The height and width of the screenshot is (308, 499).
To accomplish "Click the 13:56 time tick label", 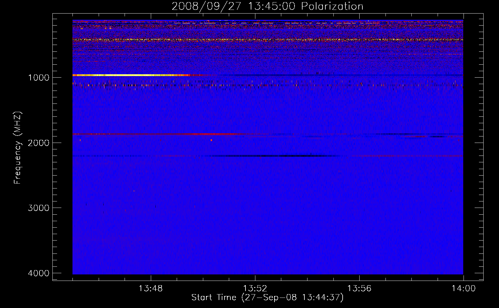I will pos(359,289).
